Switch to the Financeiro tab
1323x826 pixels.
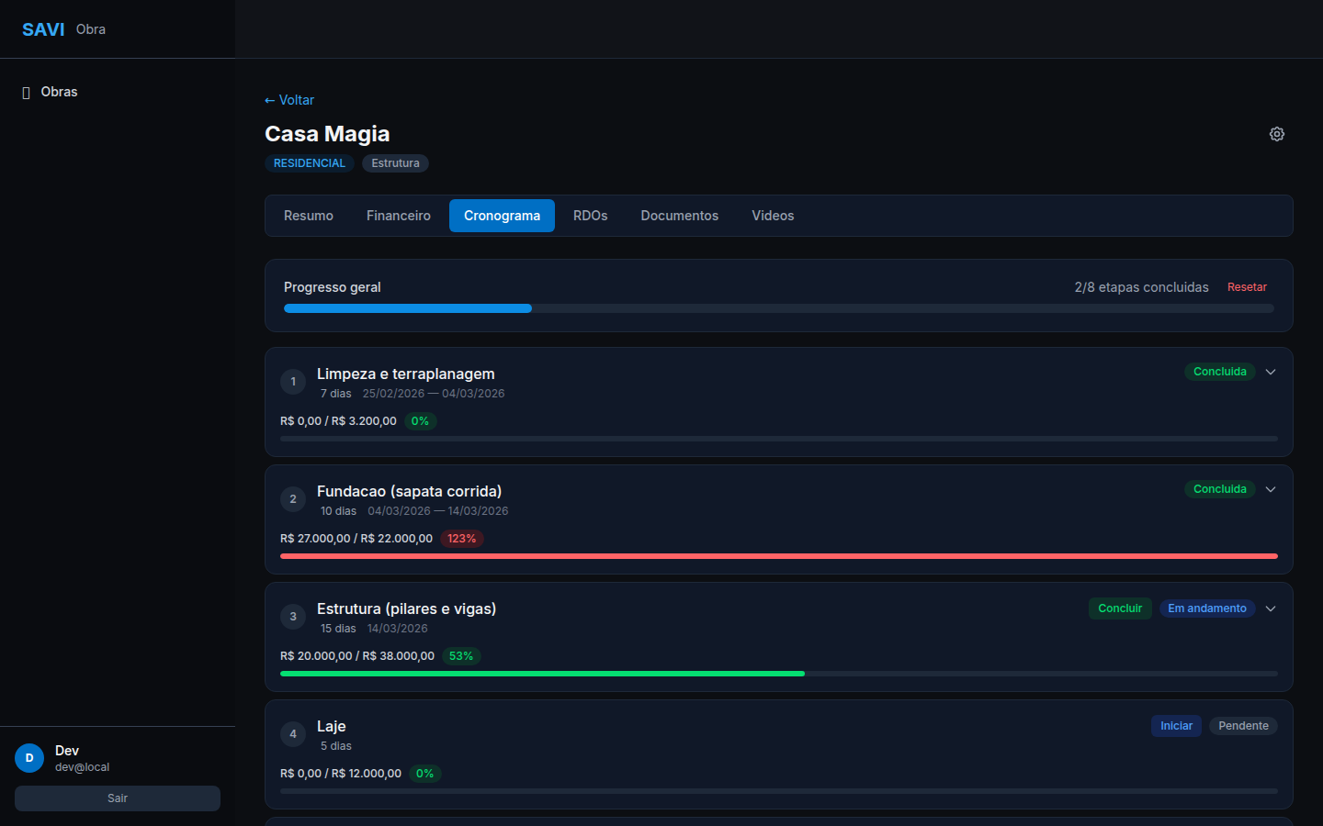click(x=398, y=216)
